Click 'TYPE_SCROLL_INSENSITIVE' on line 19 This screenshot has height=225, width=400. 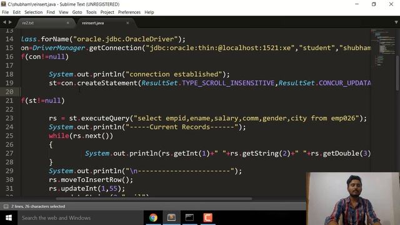[228, 83]
